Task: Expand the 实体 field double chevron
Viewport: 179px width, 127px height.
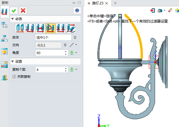Action: (75, 37)
